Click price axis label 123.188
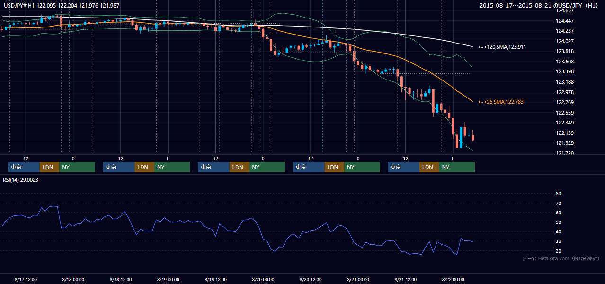 click(x=564, y=82)
